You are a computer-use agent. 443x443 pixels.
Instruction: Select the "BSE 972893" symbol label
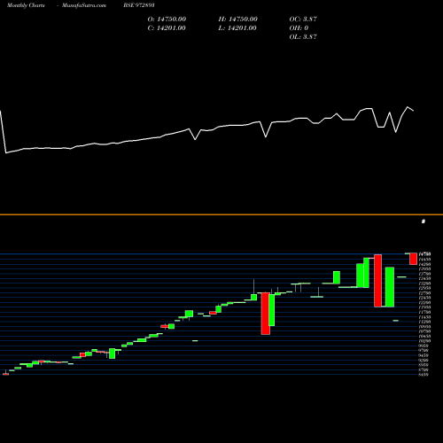139,5
